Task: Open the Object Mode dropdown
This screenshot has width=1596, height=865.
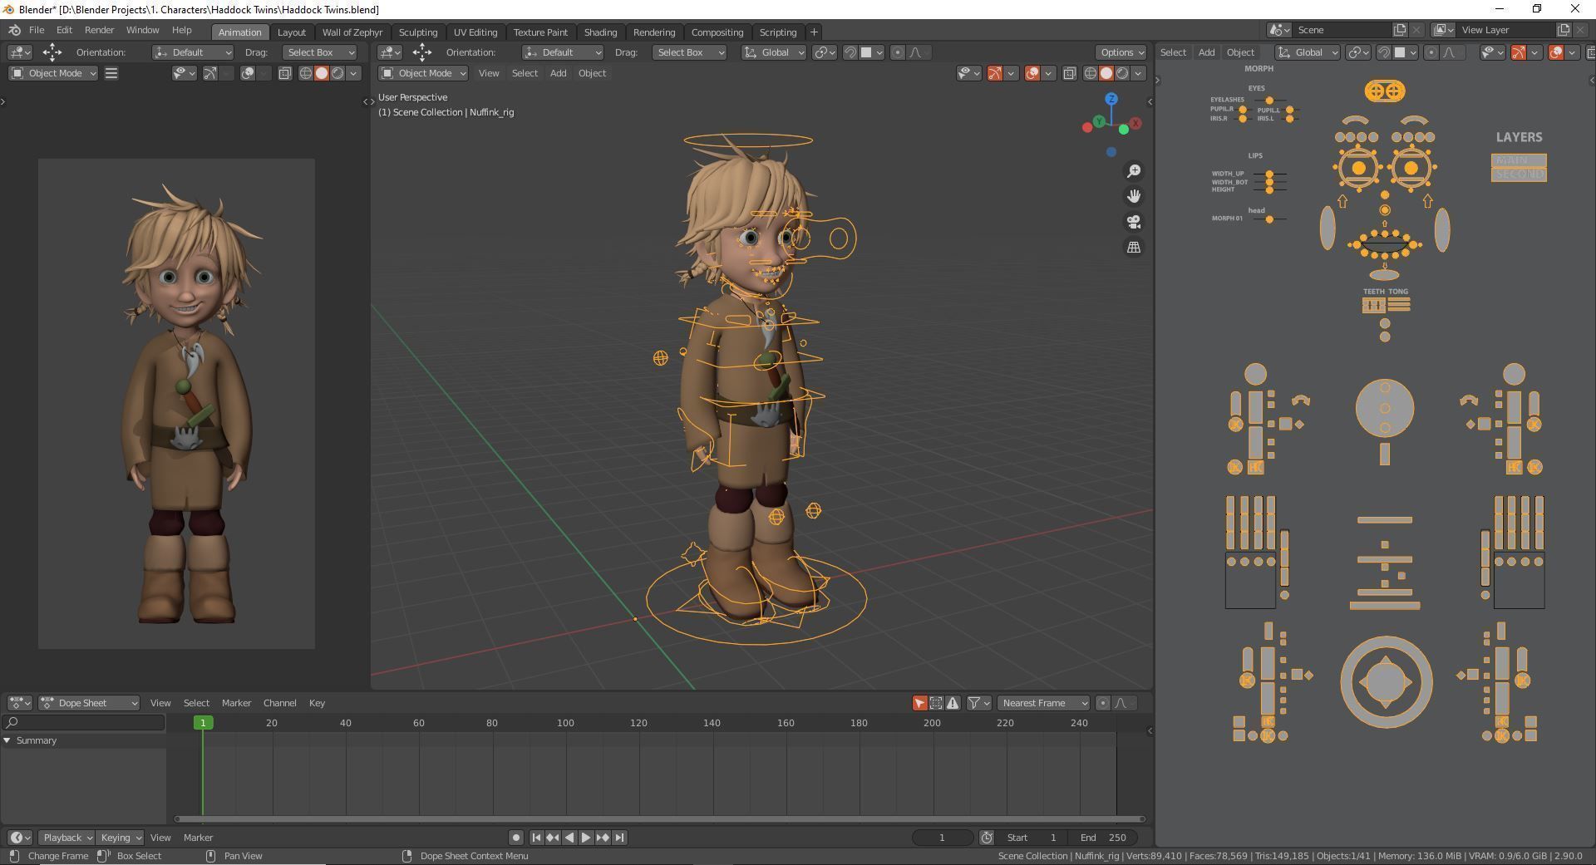Action: 52,73
